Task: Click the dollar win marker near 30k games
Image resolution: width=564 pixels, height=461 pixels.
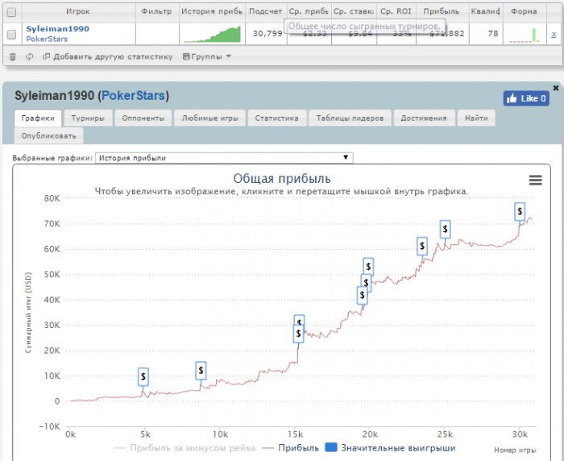Action: [520, 211]
